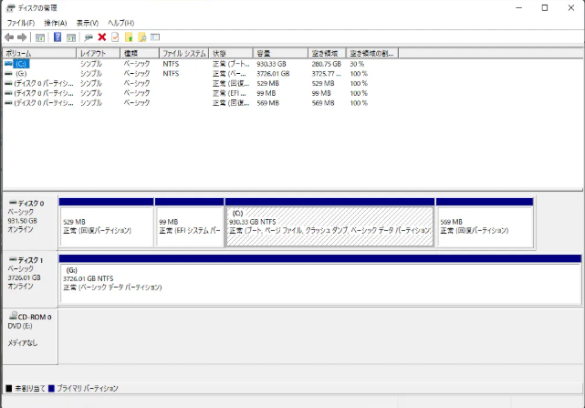The image size is (585, 408).
Task: Click the G: volume drive icon in list
Action: pyautogui.click(x=8, y=74)
